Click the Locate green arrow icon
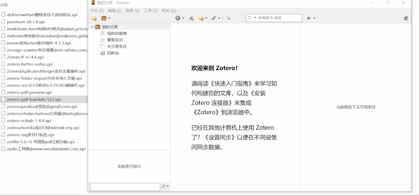The width and height of the screenshot is (419, 195). (309, 18)
